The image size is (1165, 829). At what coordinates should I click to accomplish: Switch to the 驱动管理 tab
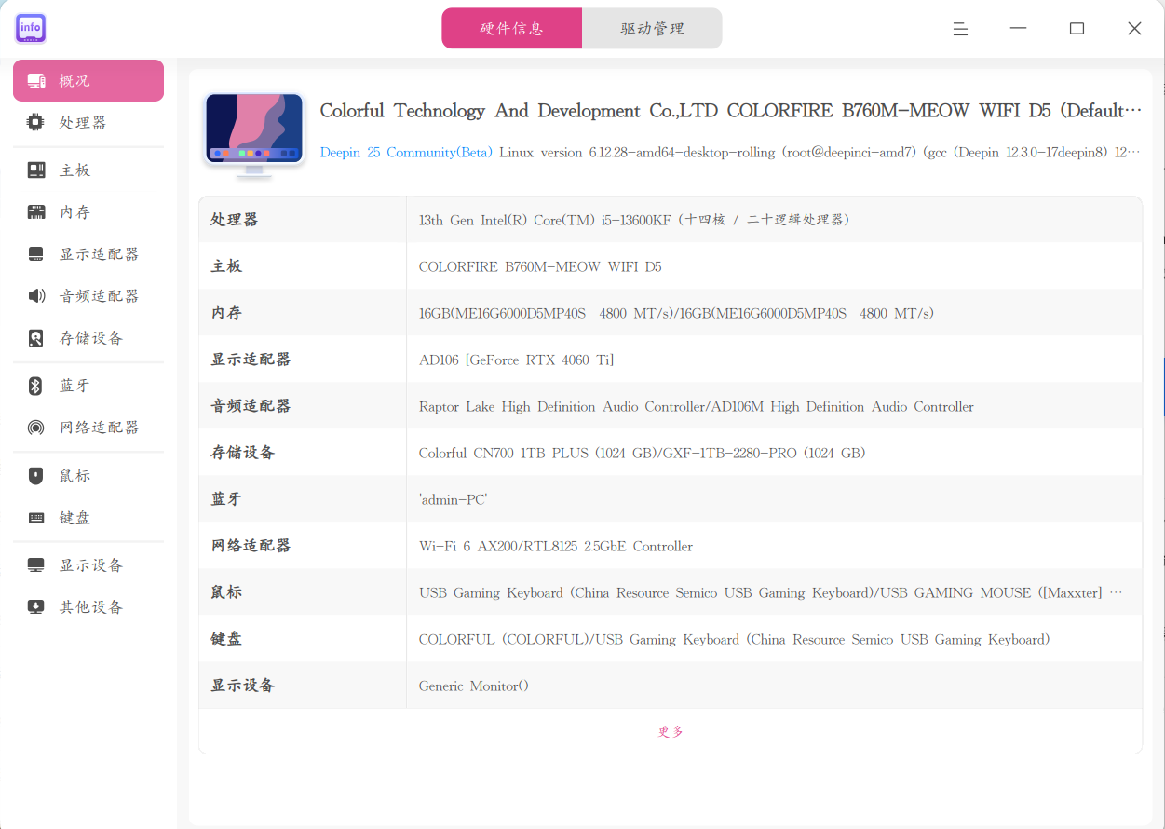652,28
